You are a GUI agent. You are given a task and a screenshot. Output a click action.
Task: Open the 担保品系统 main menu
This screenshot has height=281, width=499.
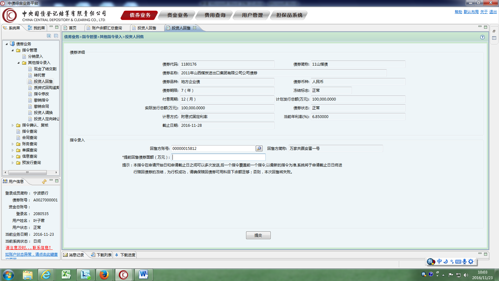pos(289,15)
